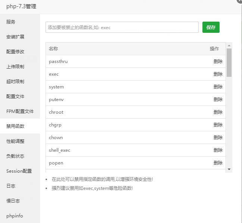The width and height of the screenshot is (242, 223).
Task: Switch to 性能调整 section
Action: (x=15, y=141)
